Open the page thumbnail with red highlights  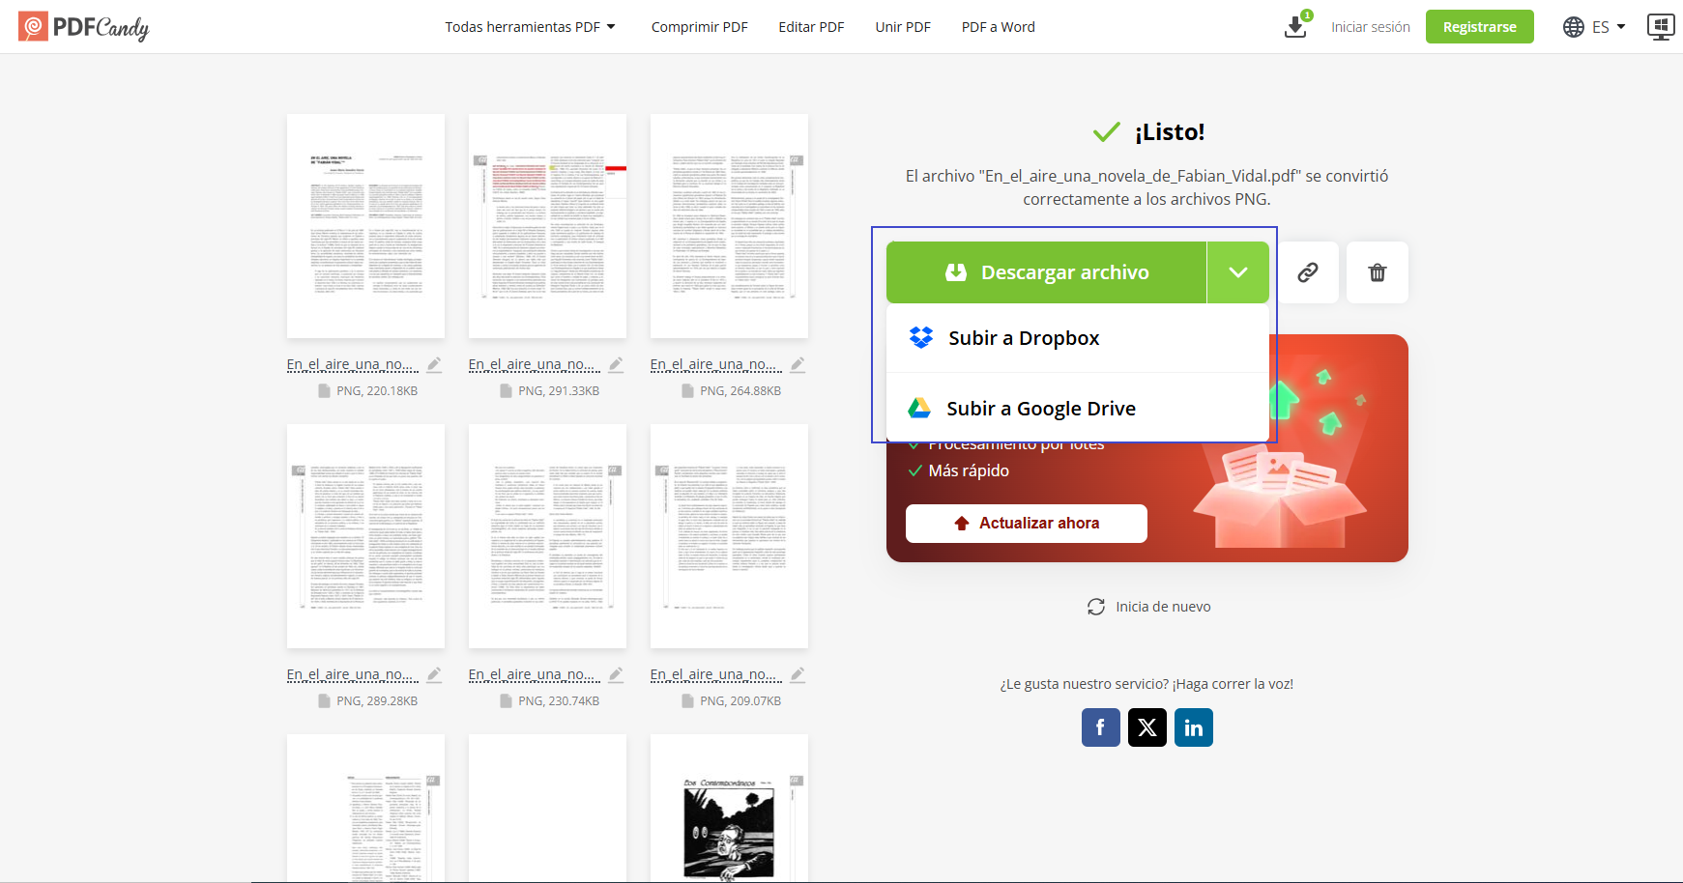click(547, 226)
